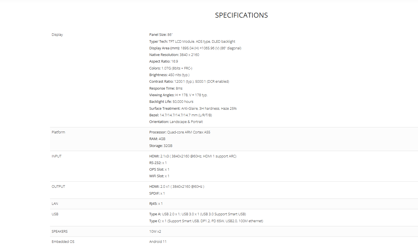
Task: Click the Display category label
Action: (57, 35)
